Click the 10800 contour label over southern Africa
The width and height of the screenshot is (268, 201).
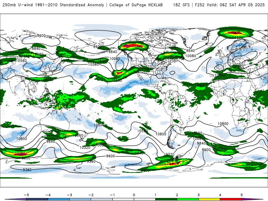point(223,124)
